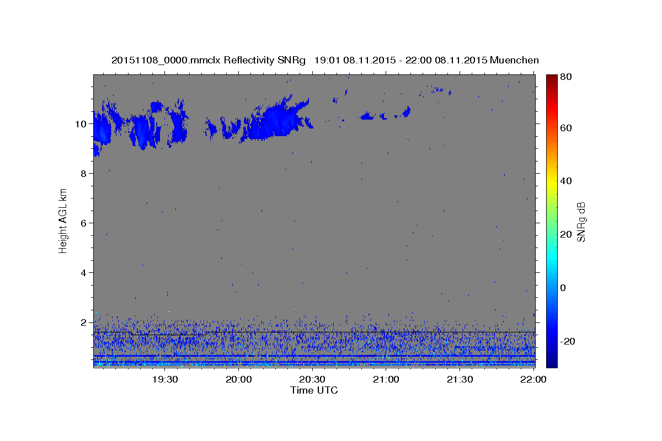Click the height axis label 2
Viewport: 662px width, 441px height.
[x=84, y=322]
